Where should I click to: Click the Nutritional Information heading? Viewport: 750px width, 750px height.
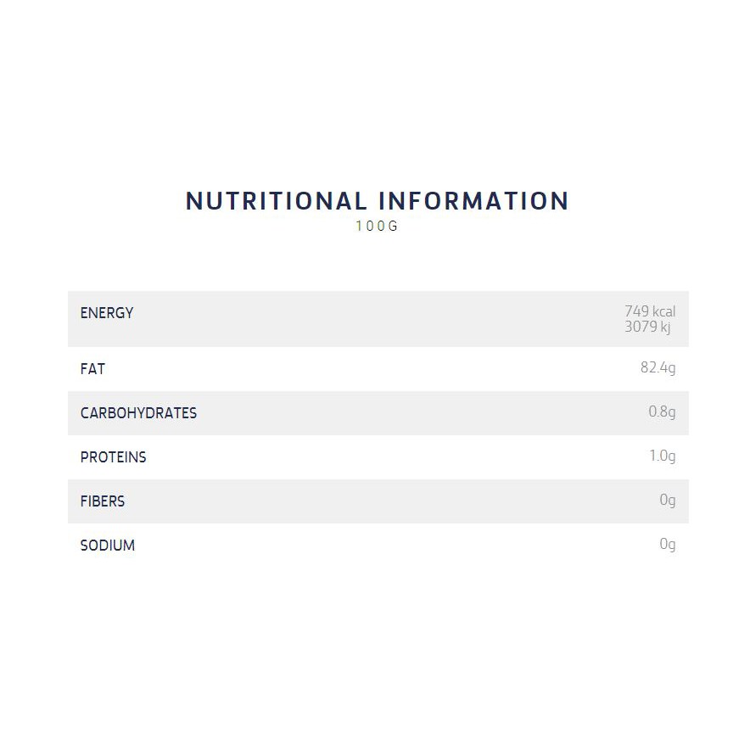[377, 201]
